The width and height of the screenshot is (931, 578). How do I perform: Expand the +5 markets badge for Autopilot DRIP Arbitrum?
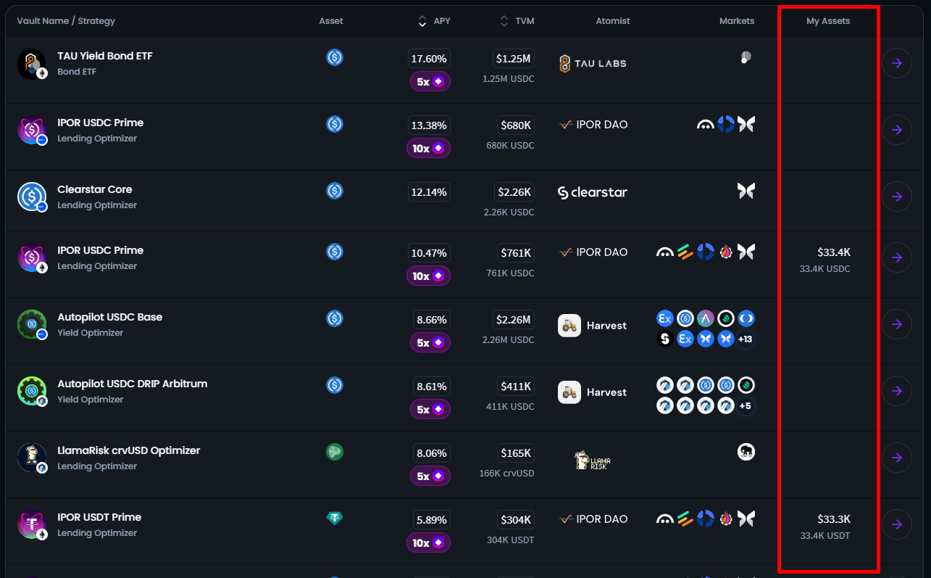point(746,405)
